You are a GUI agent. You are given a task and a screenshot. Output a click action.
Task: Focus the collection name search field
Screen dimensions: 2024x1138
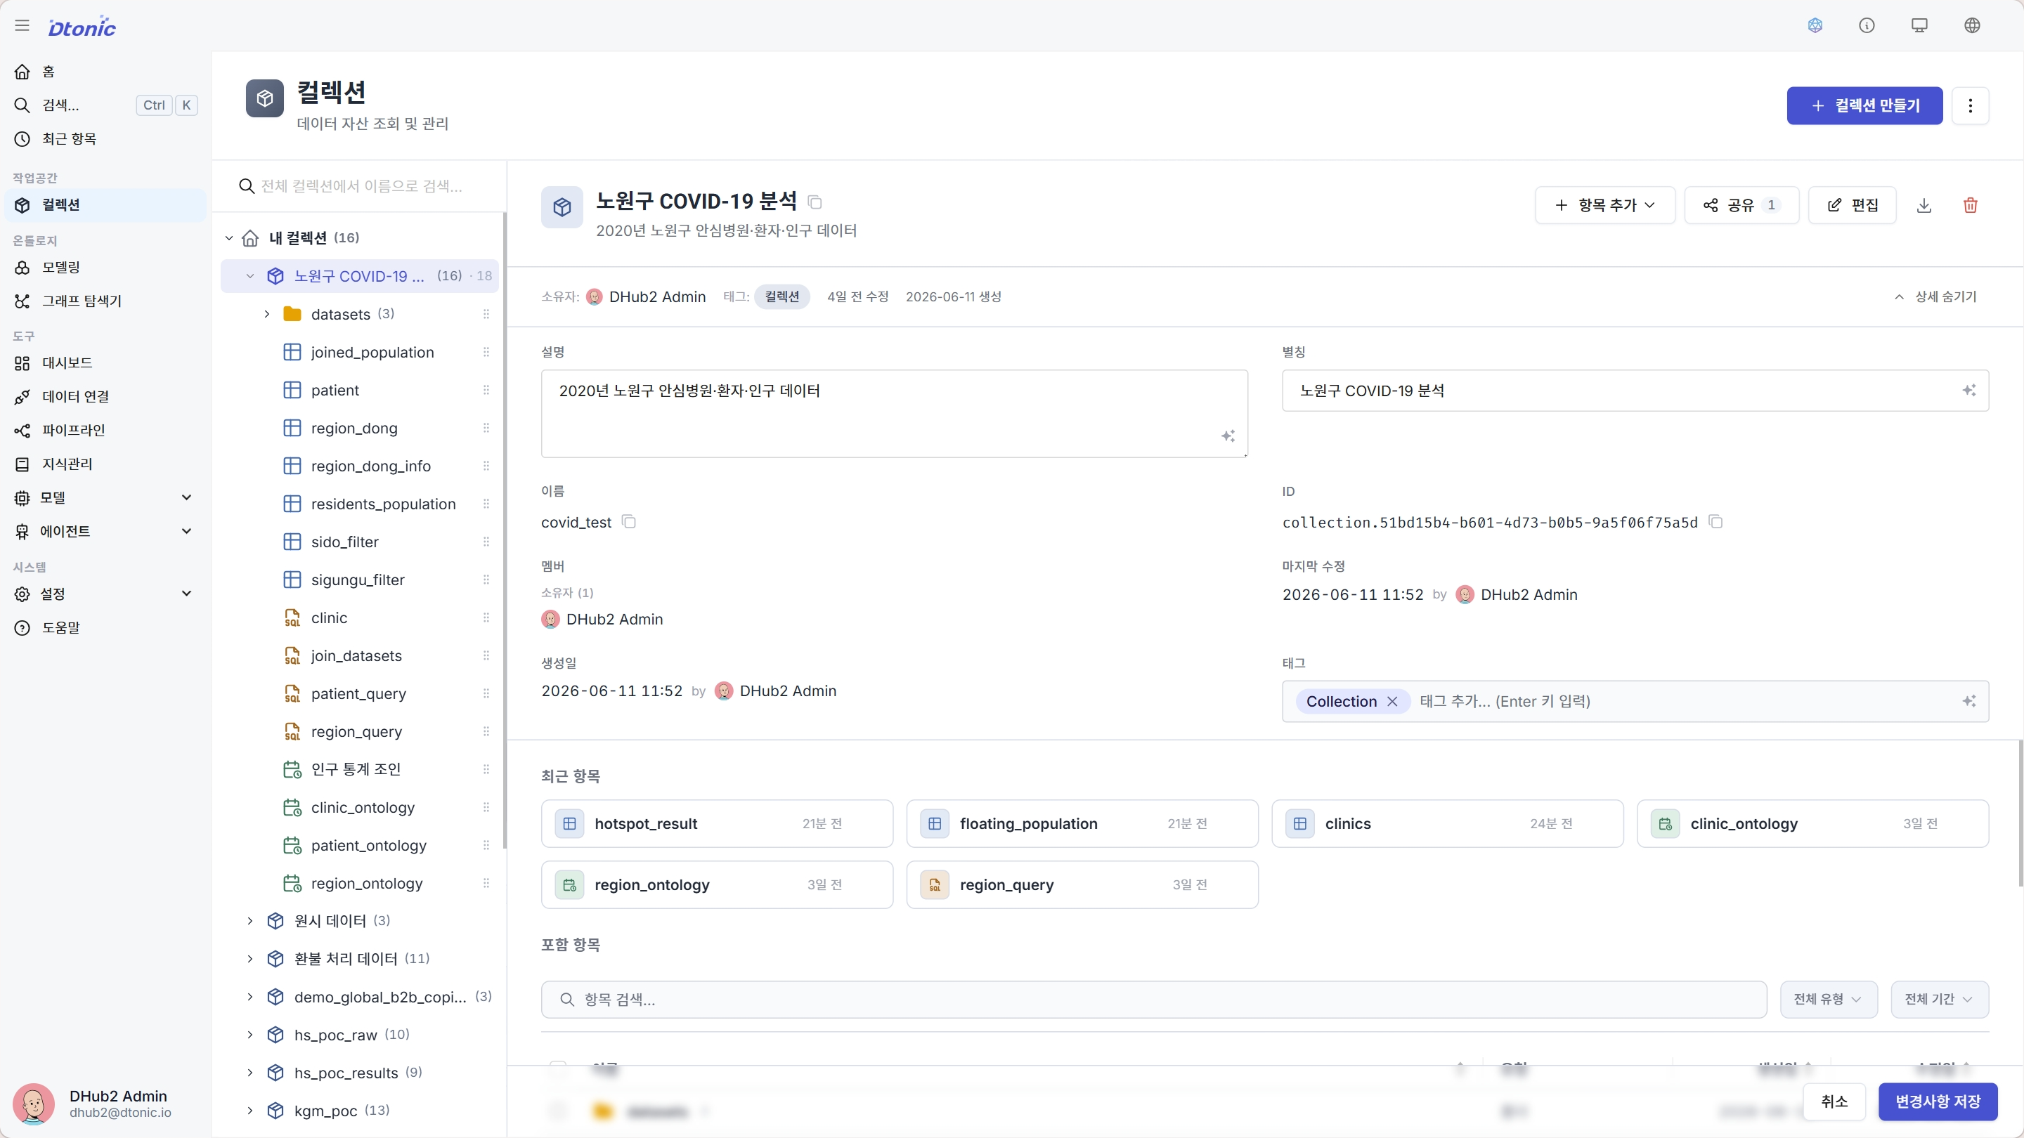click(361, 186)
